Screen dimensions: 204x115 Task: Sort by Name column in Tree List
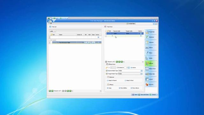68,35
